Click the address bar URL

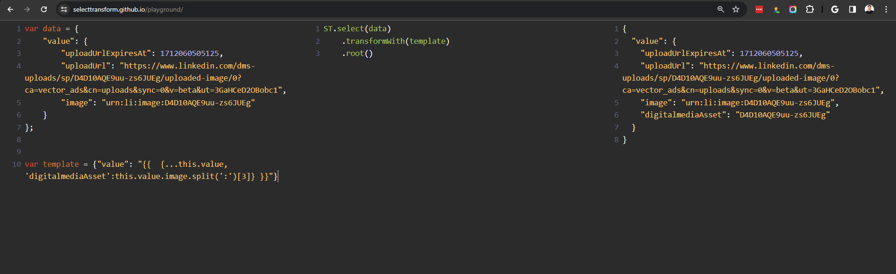(x=128, y=9)
